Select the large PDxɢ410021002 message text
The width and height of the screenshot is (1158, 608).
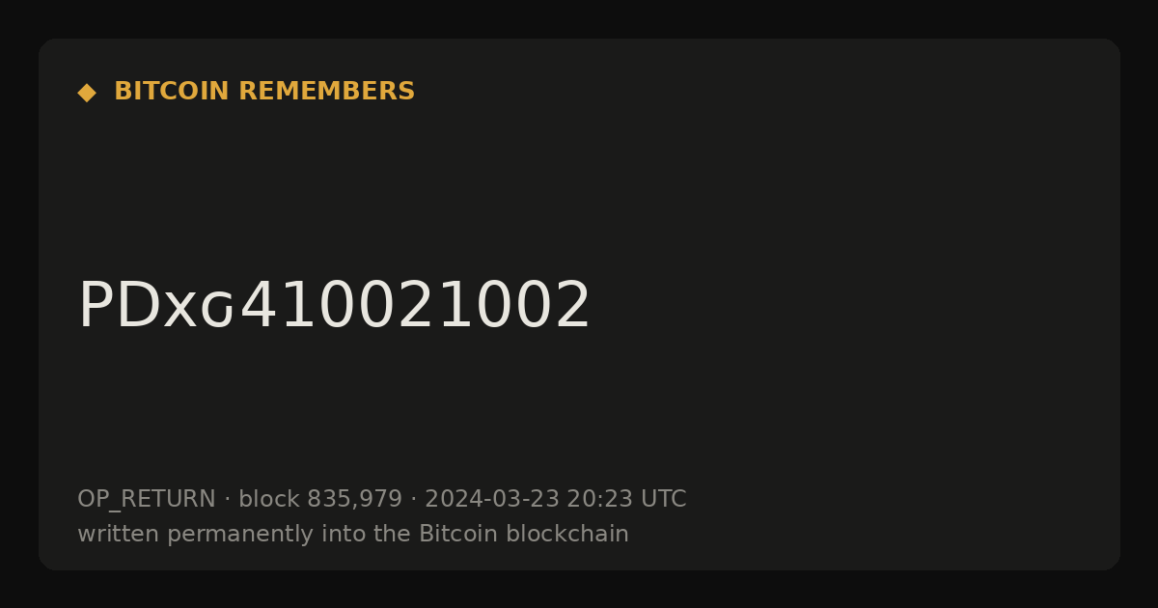(x=334, y=306)
